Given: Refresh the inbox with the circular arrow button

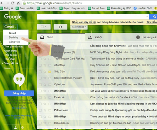Looking at the screenshot, I should pos(60,27).
